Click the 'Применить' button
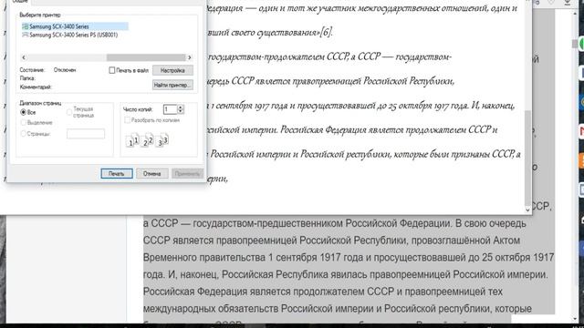The width and height of the screenshot is (584, 328). click(x=188, y=174)
